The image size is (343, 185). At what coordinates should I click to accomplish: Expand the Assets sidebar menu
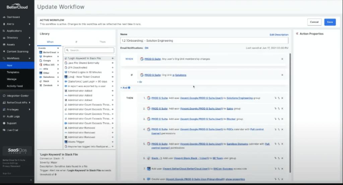[x=29, y=44]
